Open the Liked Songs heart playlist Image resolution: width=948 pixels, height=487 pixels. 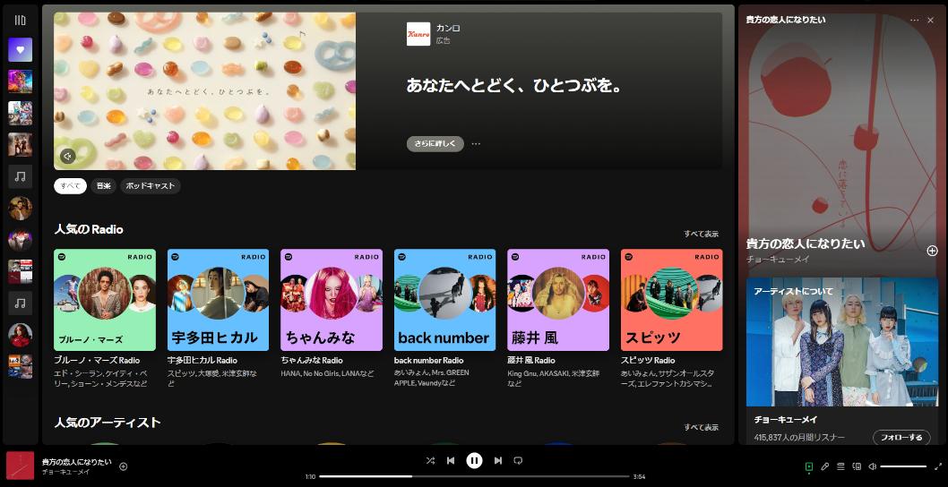pos(20,50)
